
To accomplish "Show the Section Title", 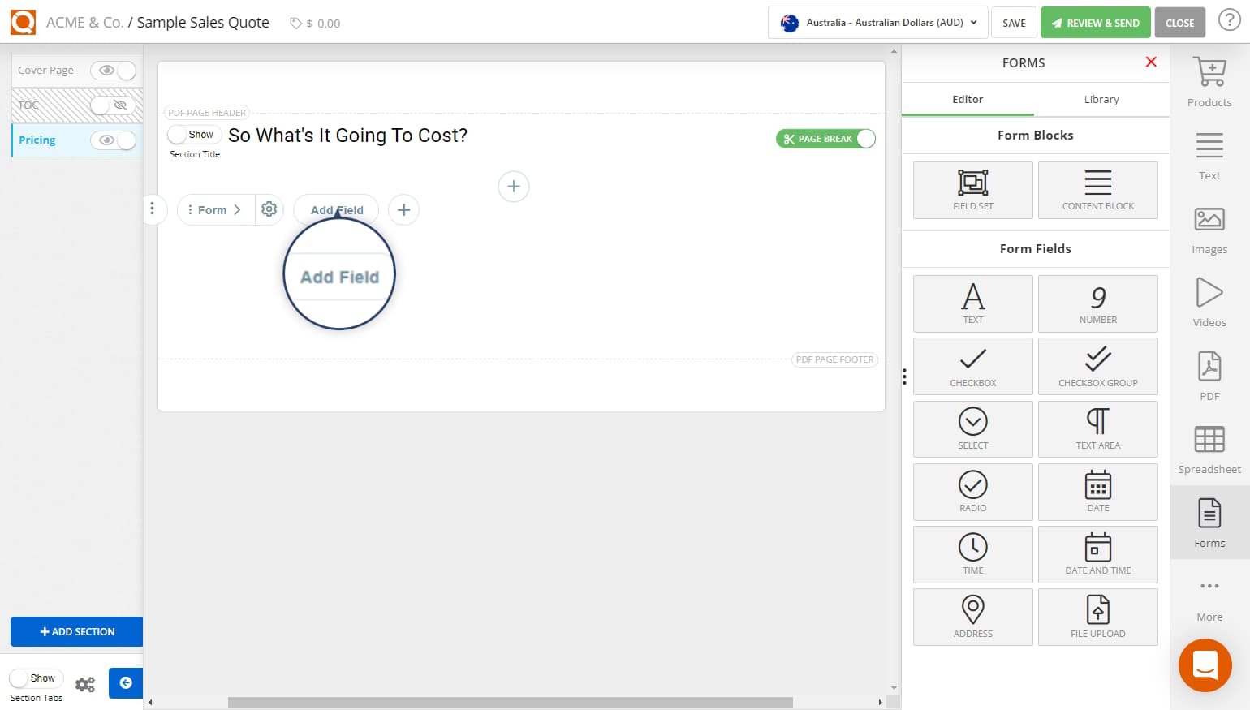I will tap(193, 134).
